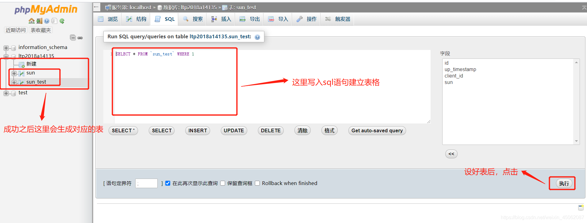Click the sun_test table structure icon
Viewport: 587px width, 223px height.
point(21,82)
